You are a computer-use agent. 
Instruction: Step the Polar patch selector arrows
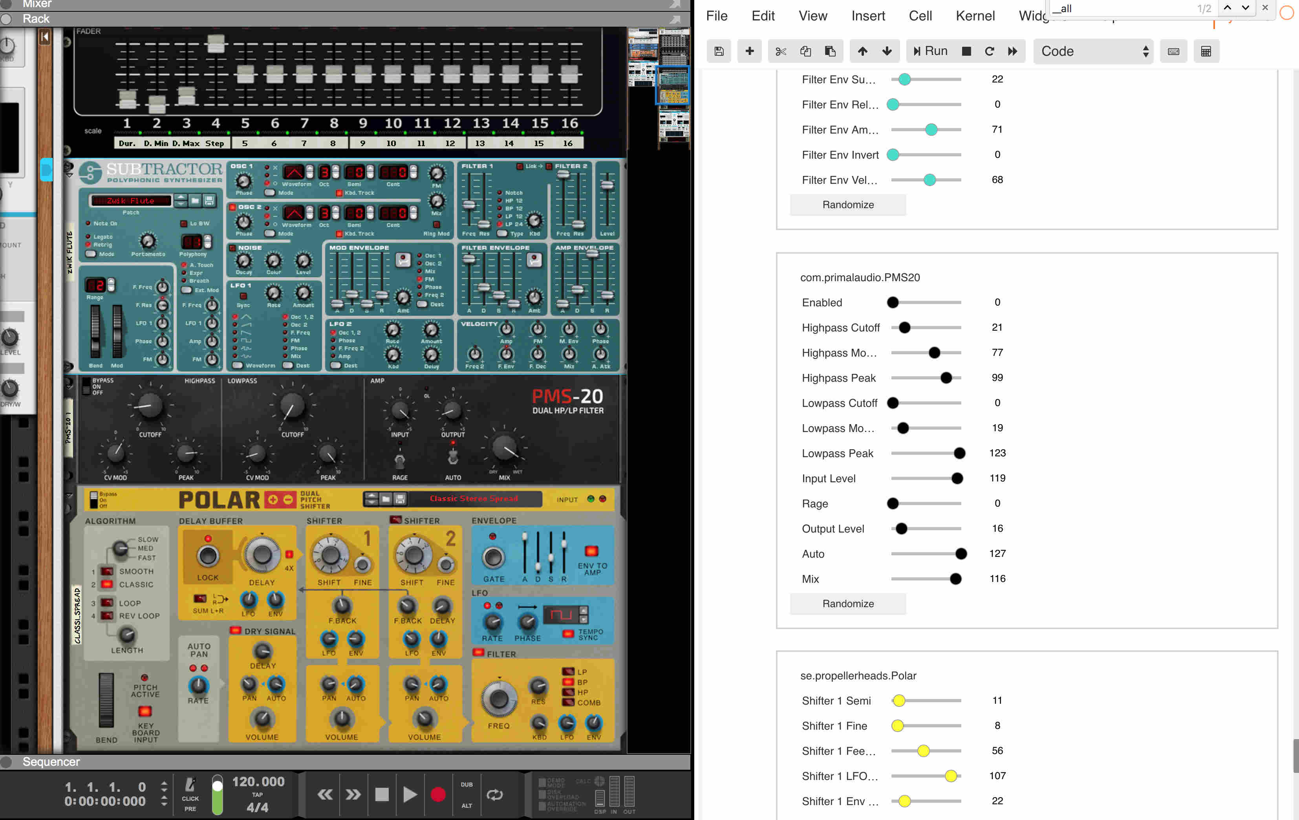(x=371, y=499)
